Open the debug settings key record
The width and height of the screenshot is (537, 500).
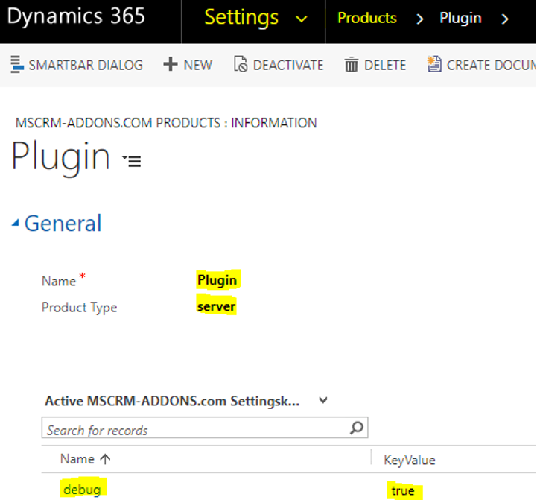pyautogui.click(x=82, y=490)
